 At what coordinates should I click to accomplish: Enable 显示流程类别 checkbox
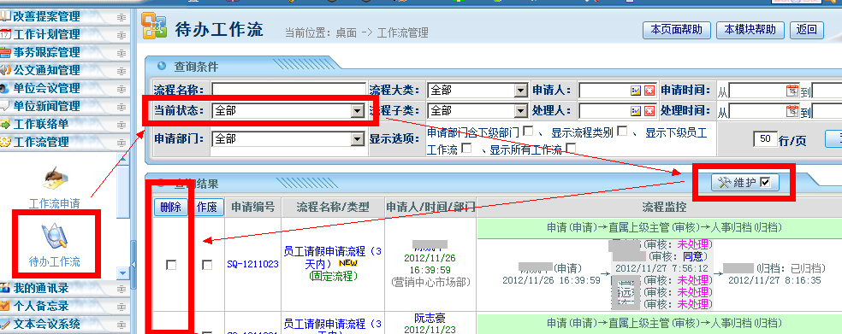point(622,131)
